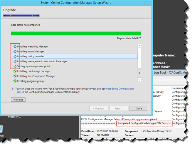Image resolution: width=195 pixels, height=149 pixels.
Task: Click the Configuration Manager Setup component value
Action: pos(158,131)
